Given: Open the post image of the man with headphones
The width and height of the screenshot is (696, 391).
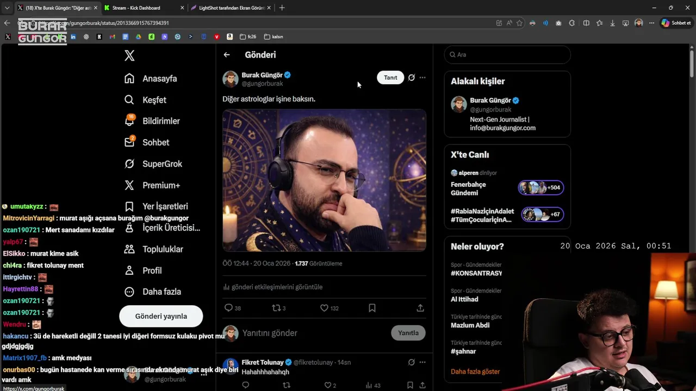Looking at the screenshot, I should coord(324,180).
